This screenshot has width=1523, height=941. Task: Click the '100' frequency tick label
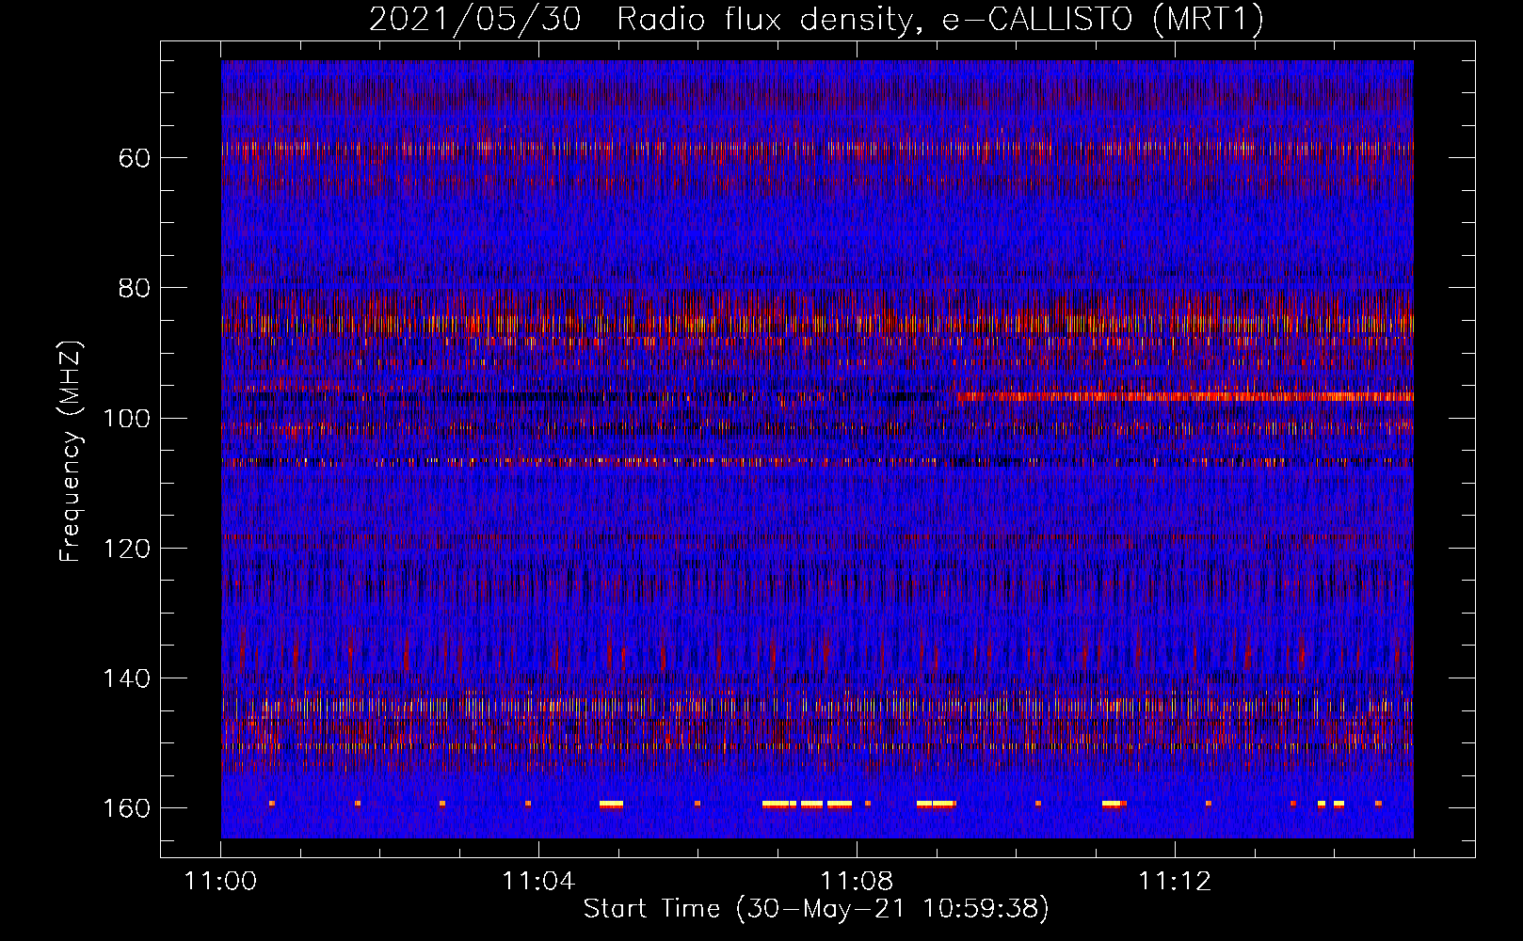[x=126, y=419]
